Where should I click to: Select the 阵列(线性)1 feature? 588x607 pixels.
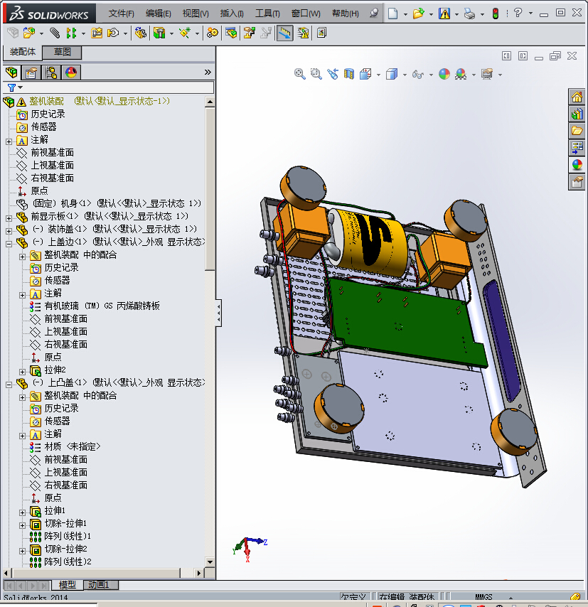68,536
